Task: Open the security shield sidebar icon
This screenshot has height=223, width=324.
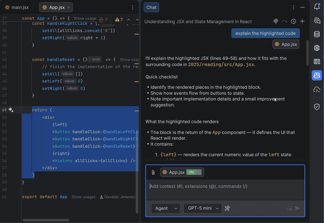Action: (317, 107)
